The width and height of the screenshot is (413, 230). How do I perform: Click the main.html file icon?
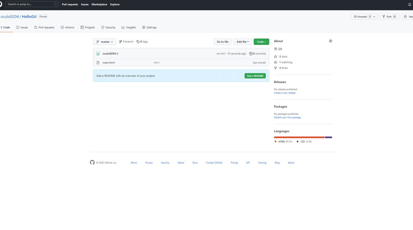[98, 63]
